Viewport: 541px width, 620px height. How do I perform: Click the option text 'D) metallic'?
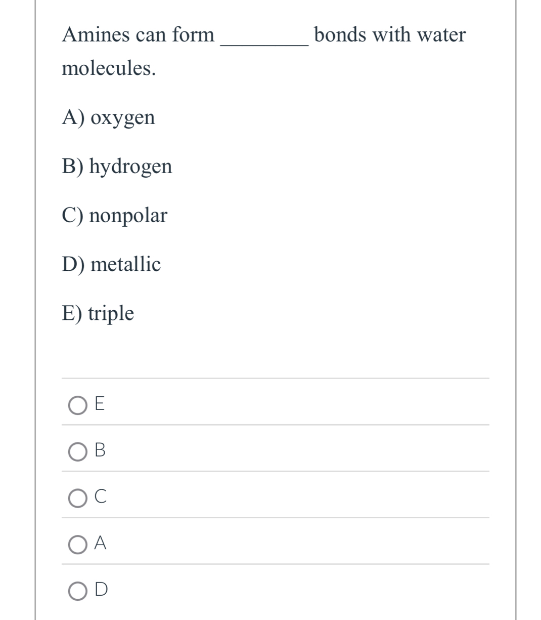[x=111, y=264]
